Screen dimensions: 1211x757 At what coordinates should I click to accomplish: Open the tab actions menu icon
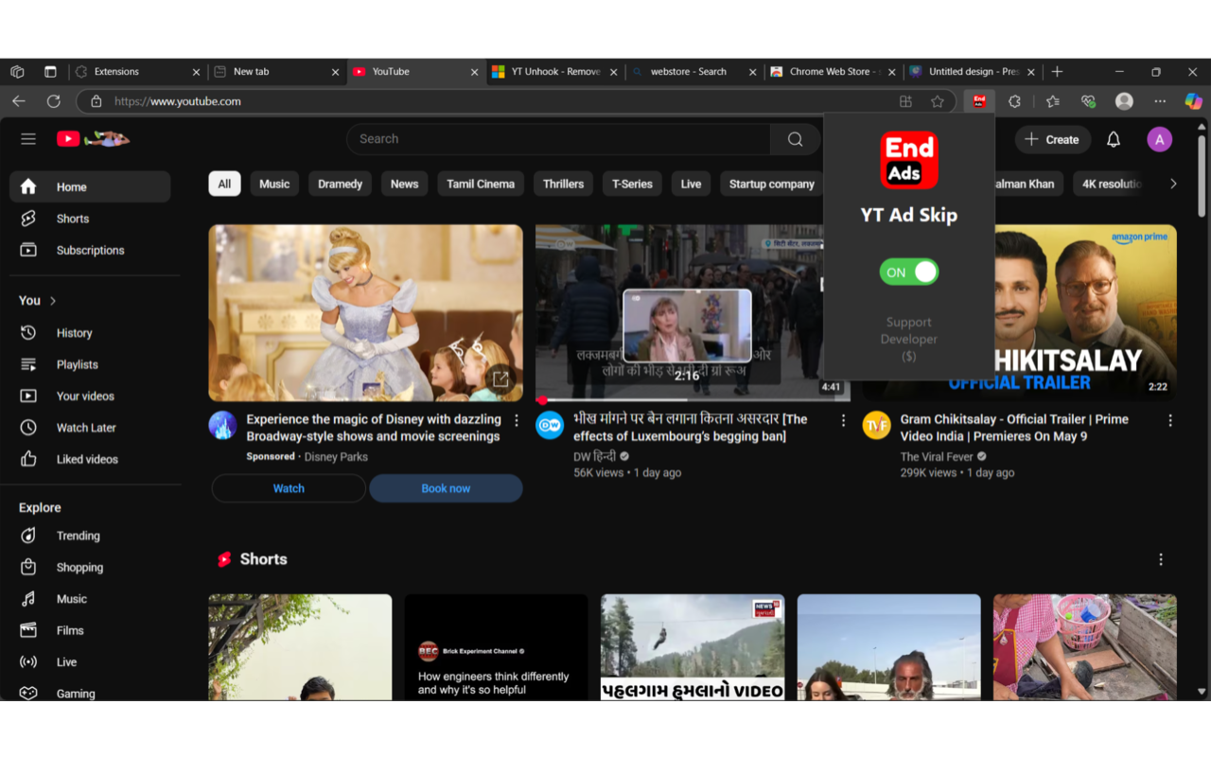coord(50,72)
